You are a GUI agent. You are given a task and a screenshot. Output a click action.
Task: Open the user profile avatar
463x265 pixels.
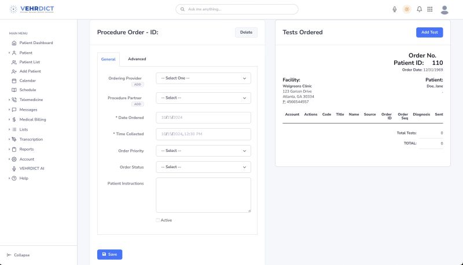click(x=444, y=10)
